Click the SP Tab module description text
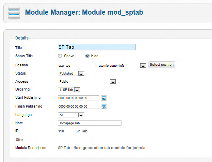This screenshot has height=162, width=212. pos(102,148)
